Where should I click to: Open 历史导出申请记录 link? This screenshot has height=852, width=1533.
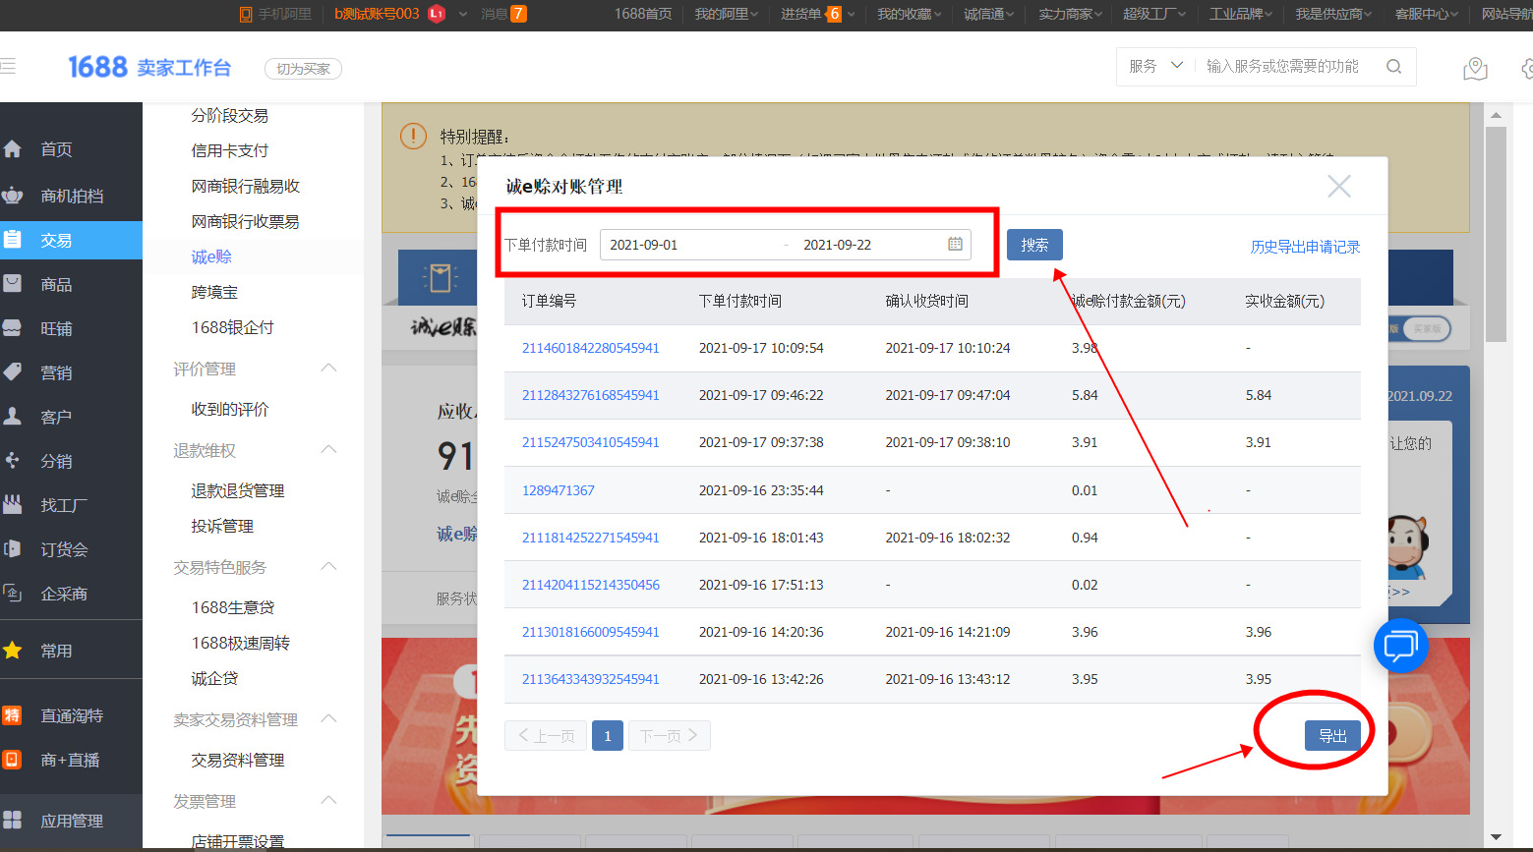(1305, 247)
